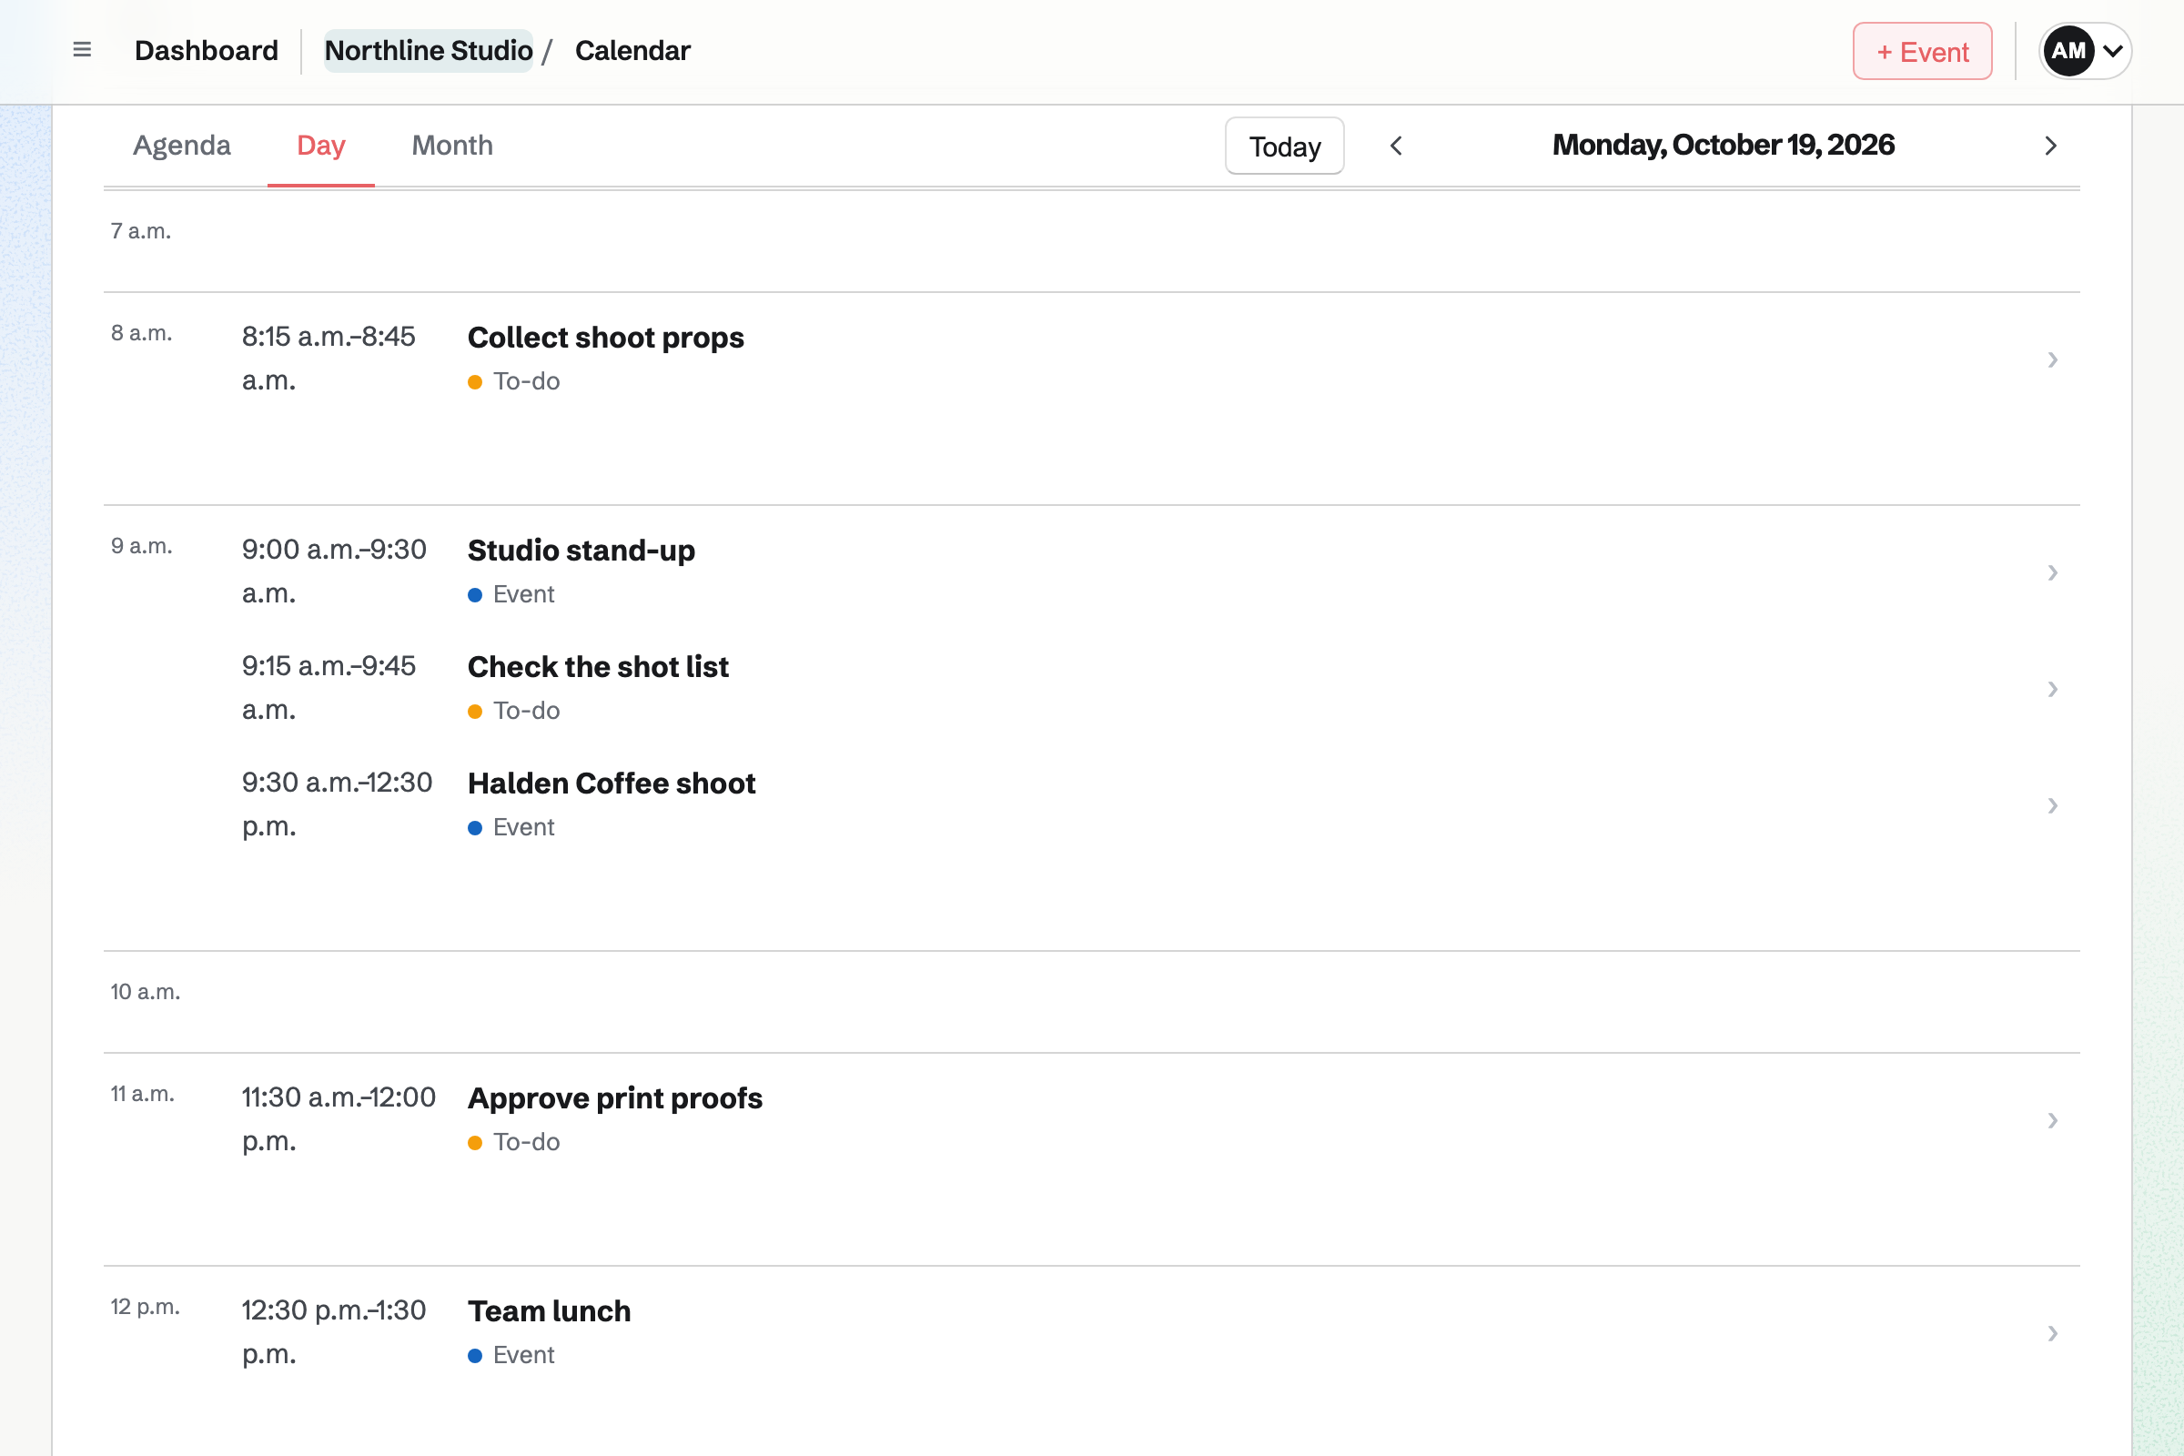Viewport: 2184px width, 1456px height.
Task: Go to next day arrow
Action: click(2050, 146)
